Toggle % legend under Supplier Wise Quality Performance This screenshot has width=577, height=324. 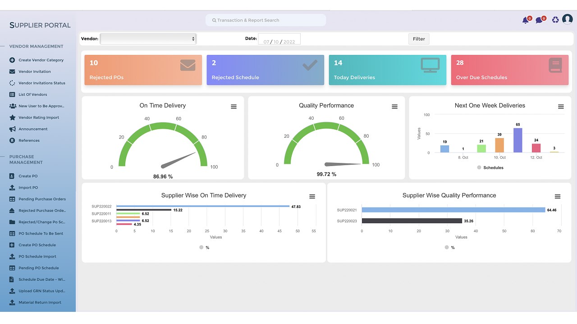[449, 247]
